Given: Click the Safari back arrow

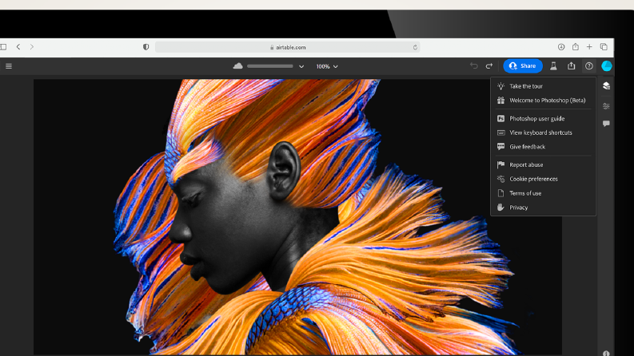Looking at the screenshot, I should click(18, 47).
